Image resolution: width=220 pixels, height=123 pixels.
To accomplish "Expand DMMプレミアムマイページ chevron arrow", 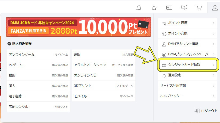I will click(213, 54).
